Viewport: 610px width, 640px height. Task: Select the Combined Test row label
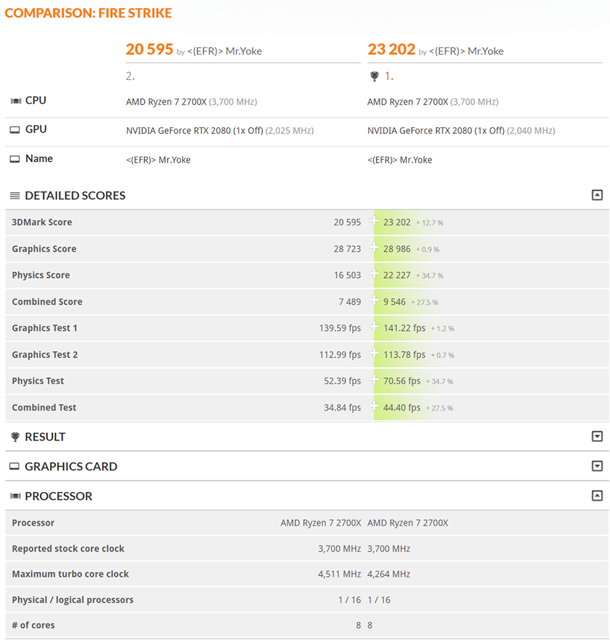click(44, 407)
